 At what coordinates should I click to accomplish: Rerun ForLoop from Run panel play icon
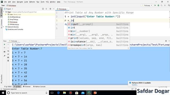[5, 44]
